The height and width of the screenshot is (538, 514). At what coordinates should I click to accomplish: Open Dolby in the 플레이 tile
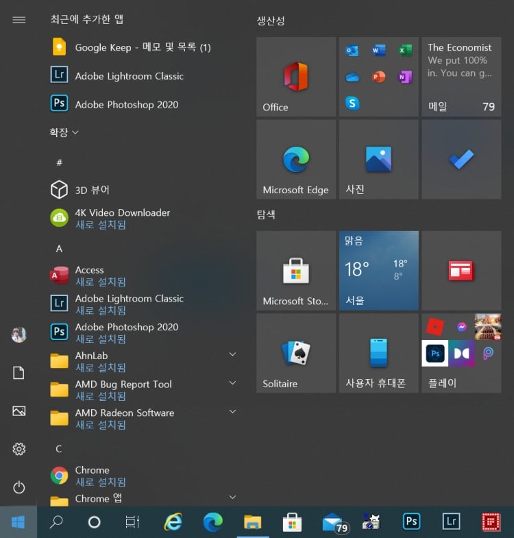coord(461,353)
